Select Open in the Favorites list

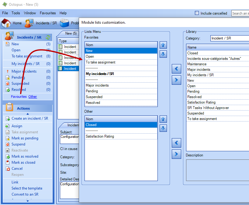pos(121,56)
